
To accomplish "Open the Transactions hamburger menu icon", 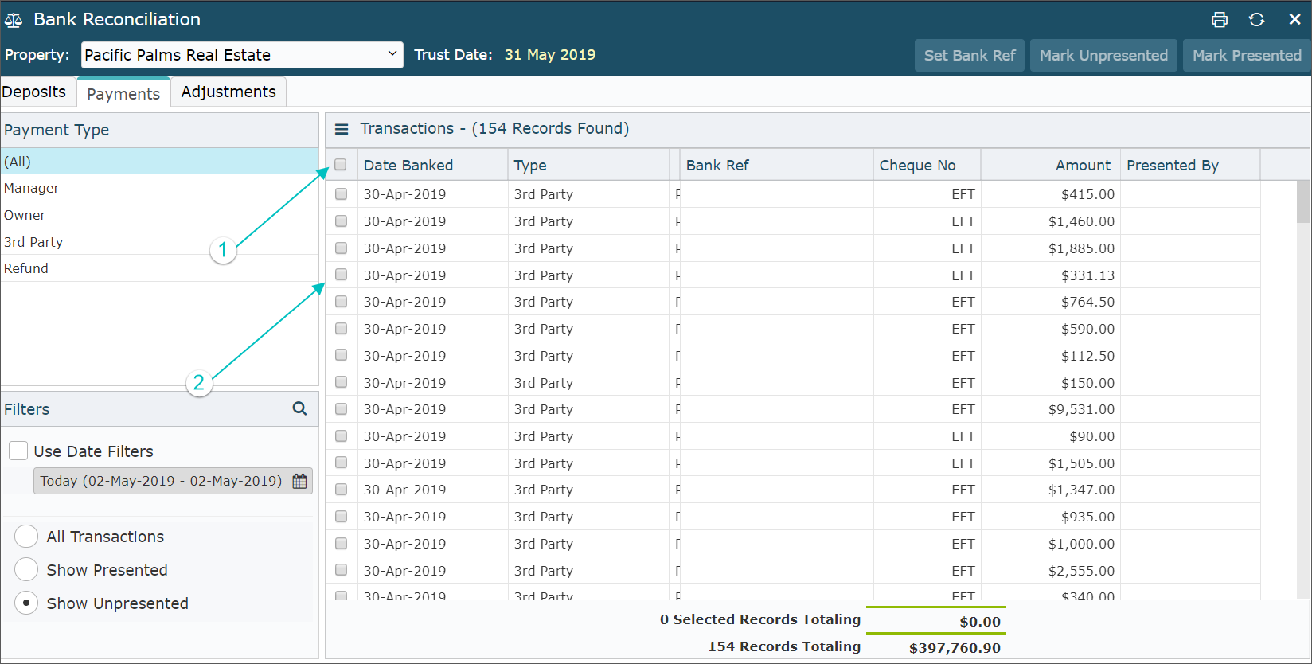I will (x=342, y=129).
